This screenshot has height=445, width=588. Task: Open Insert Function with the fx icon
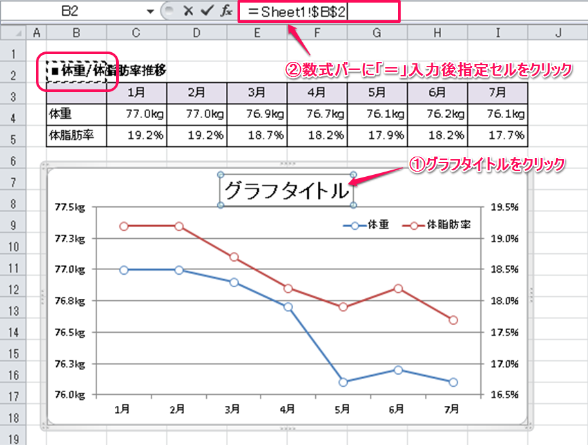coord(226,11)
